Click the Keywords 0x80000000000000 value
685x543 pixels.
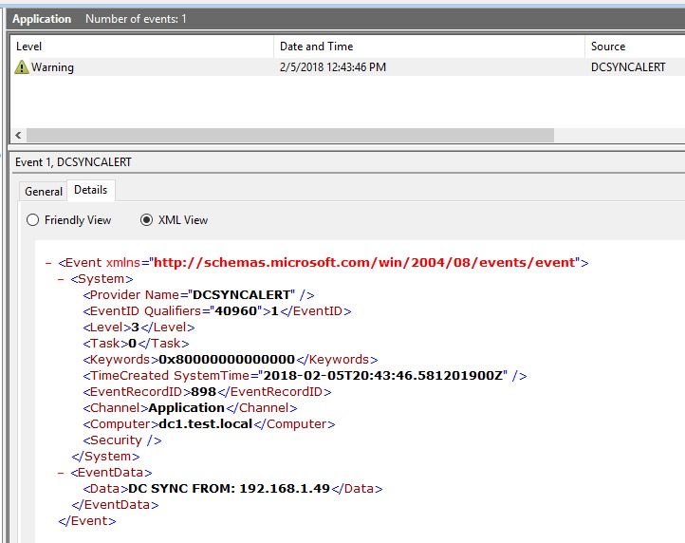(227, 360)
